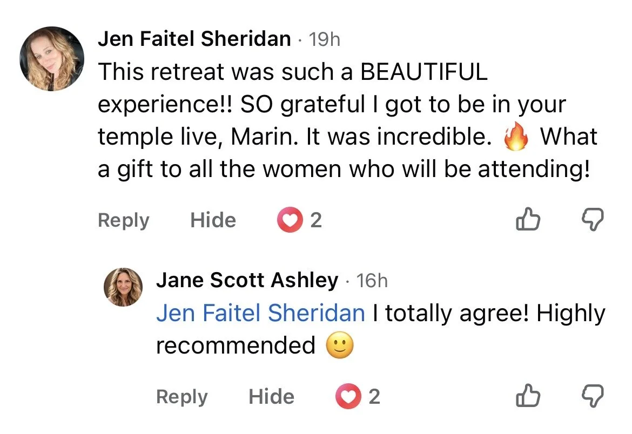
Task: Open Jane Scott Ashley's profile picture
Action: tap(123, 287)
